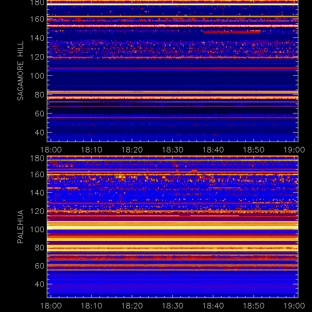The width and height of the screenshot is (312, 312).
Task: Select the 80 frequency label on Sagamore Hill plot
Action: 39,95
